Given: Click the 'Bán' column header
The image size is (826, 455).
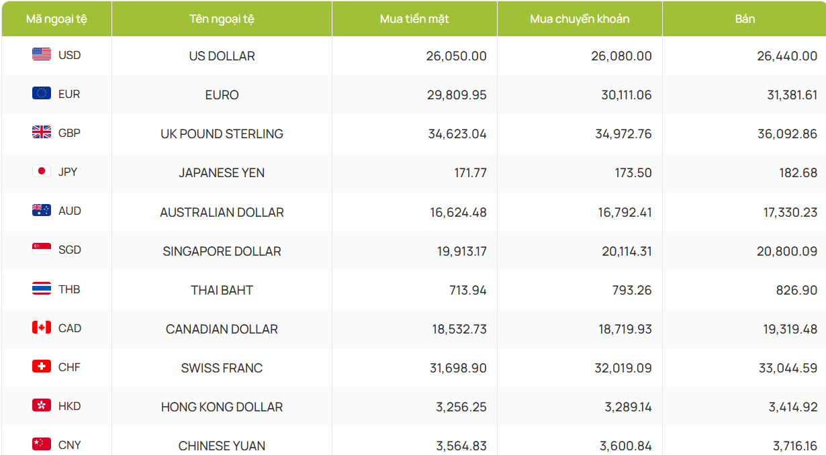Looking at the screenshot, I should pyautogui.click(x=745, y=19).
